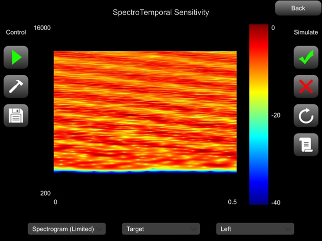Open the Spectrogram (Limited) dropdown

click(67, 229)
